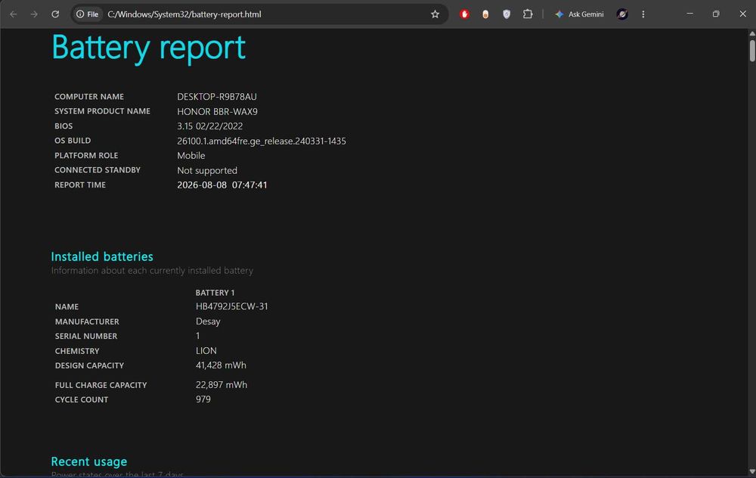Open the red stop-hand extension icon
756x478 pixels.
[464, 14]
